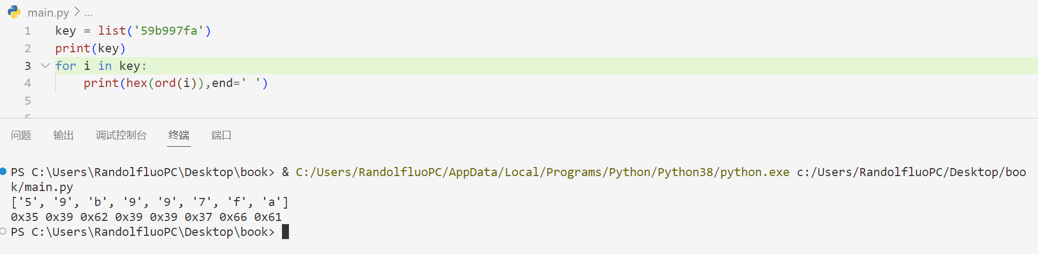Click line number 4 in the gutter

tap(28, 83)
